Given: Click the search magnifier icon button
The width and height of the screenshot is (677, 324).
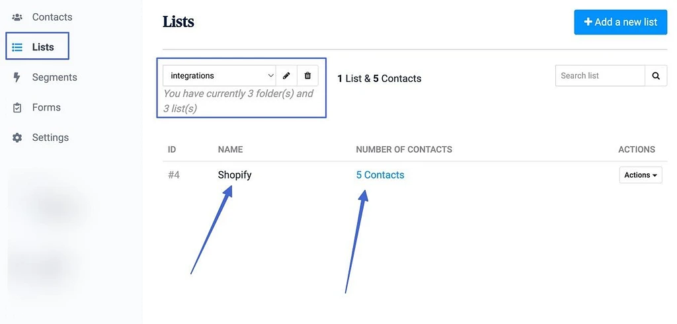Looking at the screenshot, I should [656, 75].
